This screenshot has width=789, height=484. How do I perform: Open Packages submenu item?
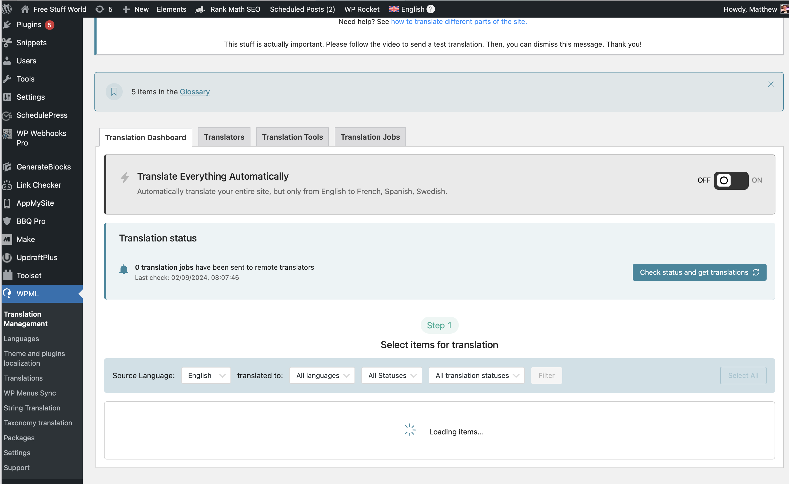[x=19, y=438]
